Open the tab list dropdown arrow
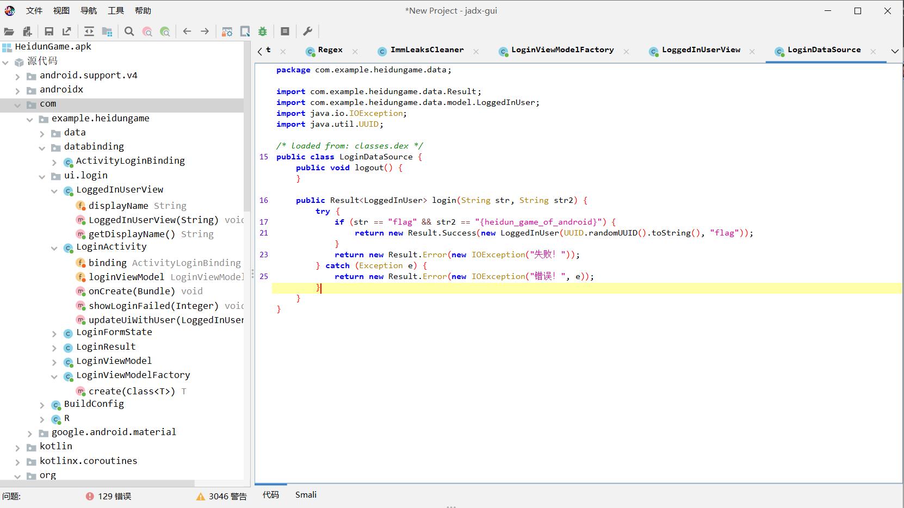904x508 pixels. coord(894,51)
